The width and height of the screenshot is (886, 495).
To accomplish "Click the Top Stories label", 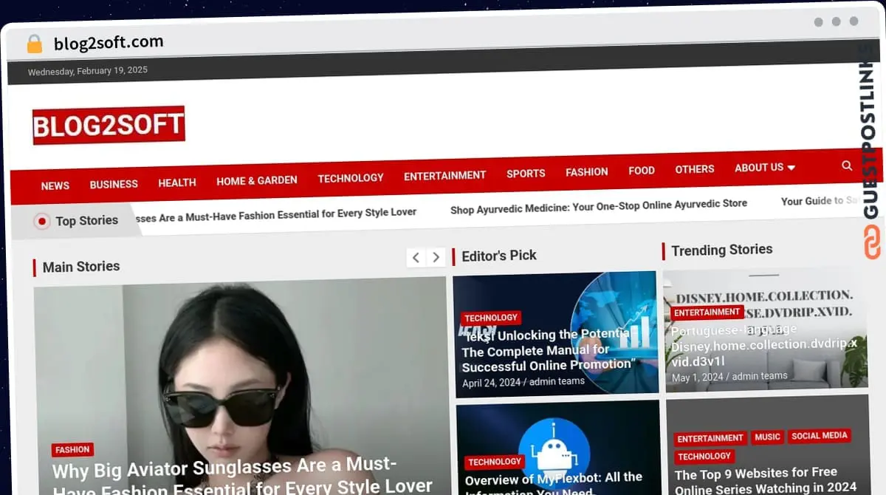I will (x=86, y=220).
